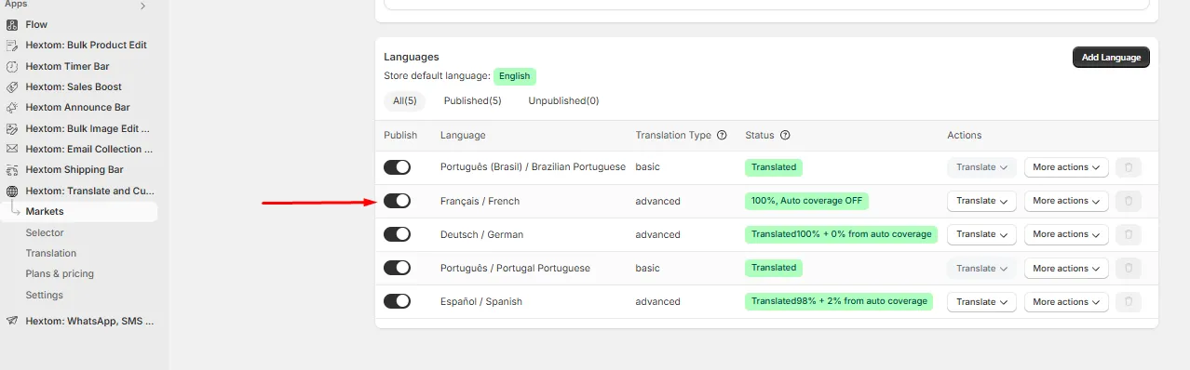Switch to the Unpublished(0) tab
The image size is (1190, 370).
(x=563, y=100)
